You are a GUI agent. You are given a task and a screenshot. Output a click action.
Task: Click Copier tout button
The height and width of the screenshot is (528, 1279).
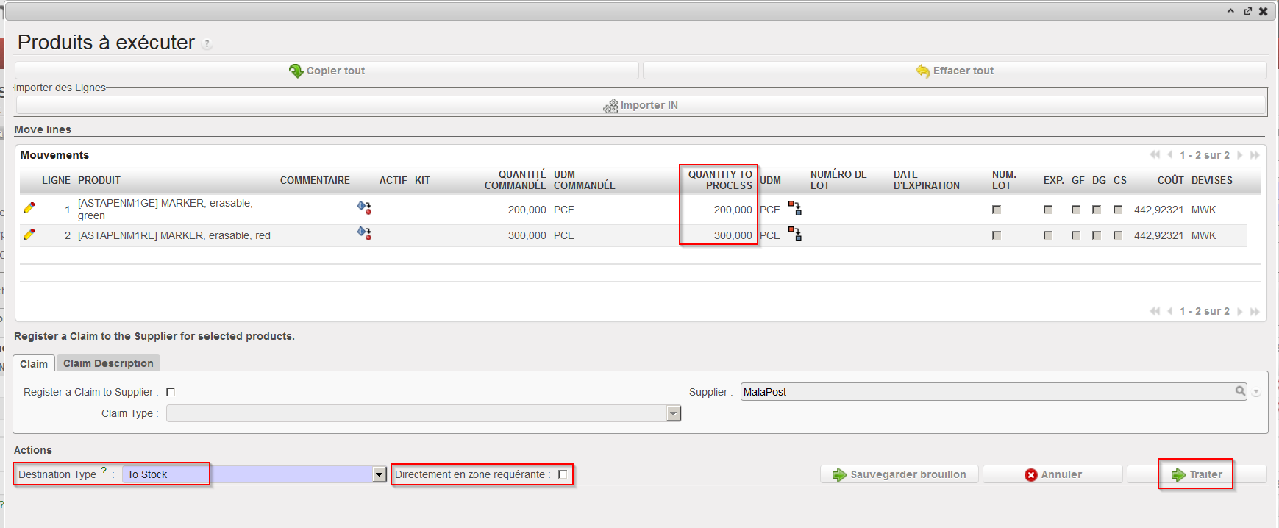(x=327, y=71)
